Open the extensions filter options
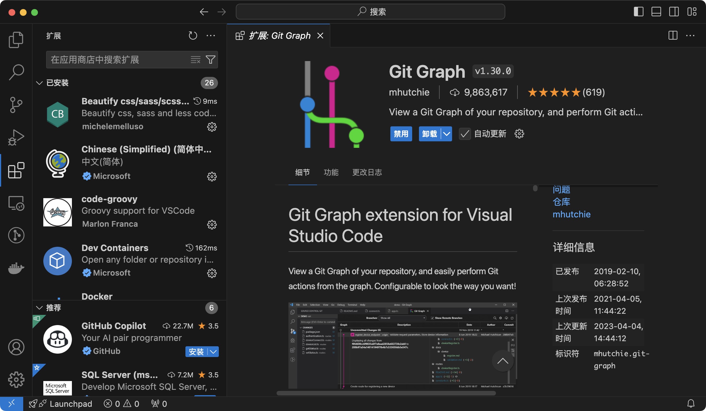Viewport: 706px width, 411px height. pyautogui.click(x=211, y=59)
